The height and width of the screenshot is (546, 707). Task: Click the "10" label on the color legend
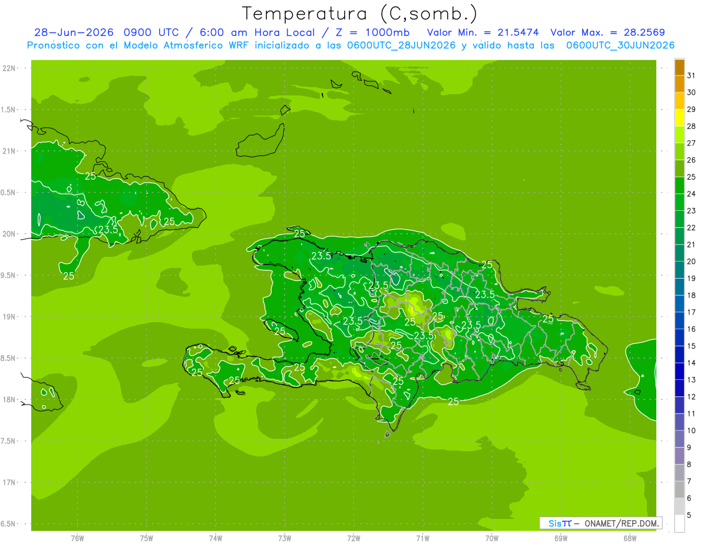coord(691,431)
